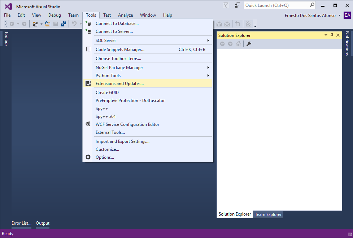The image size is (353, 238).
Task: Click the New Project toolbar icon
Action: coord(35,24)
